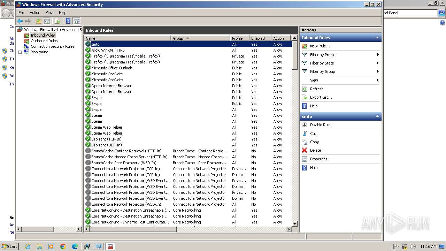Click the Export List toolbar icon
The height and width of the screenshot is (251, 446).
click(57, 21)
